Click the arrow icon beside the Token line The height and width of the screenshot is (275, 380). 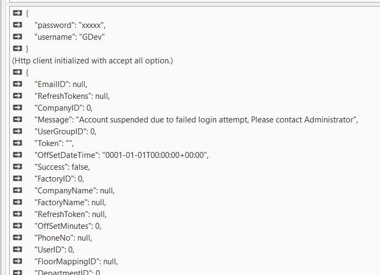pos(17,143)
